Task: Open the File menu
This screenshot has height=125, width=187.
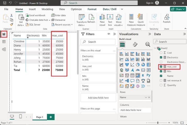Action: 6,9
